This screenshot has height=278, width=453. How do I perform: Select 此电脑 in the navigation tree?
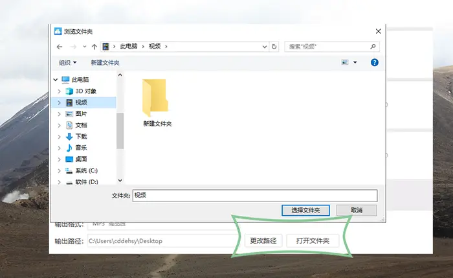80,80
